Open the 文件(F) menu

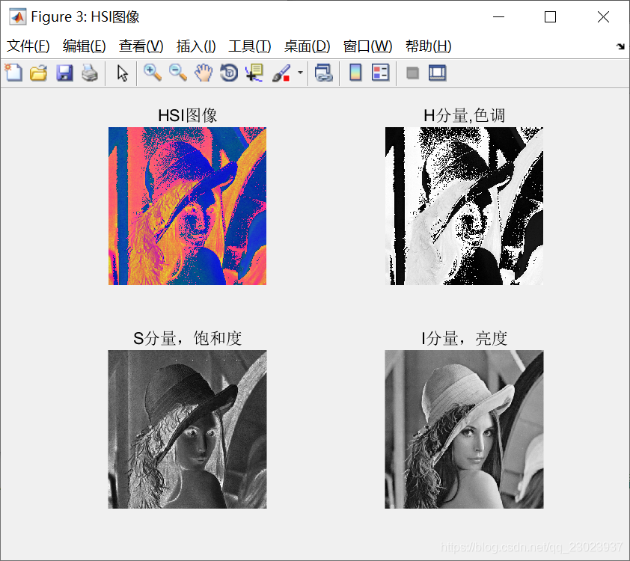[28, 46]
